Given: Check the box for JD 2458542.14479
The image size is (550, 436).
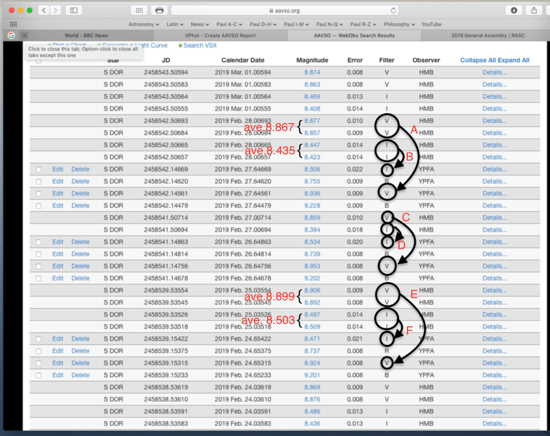Looking at the screenshot, I should pyautogui.click(x=39, y=206).
